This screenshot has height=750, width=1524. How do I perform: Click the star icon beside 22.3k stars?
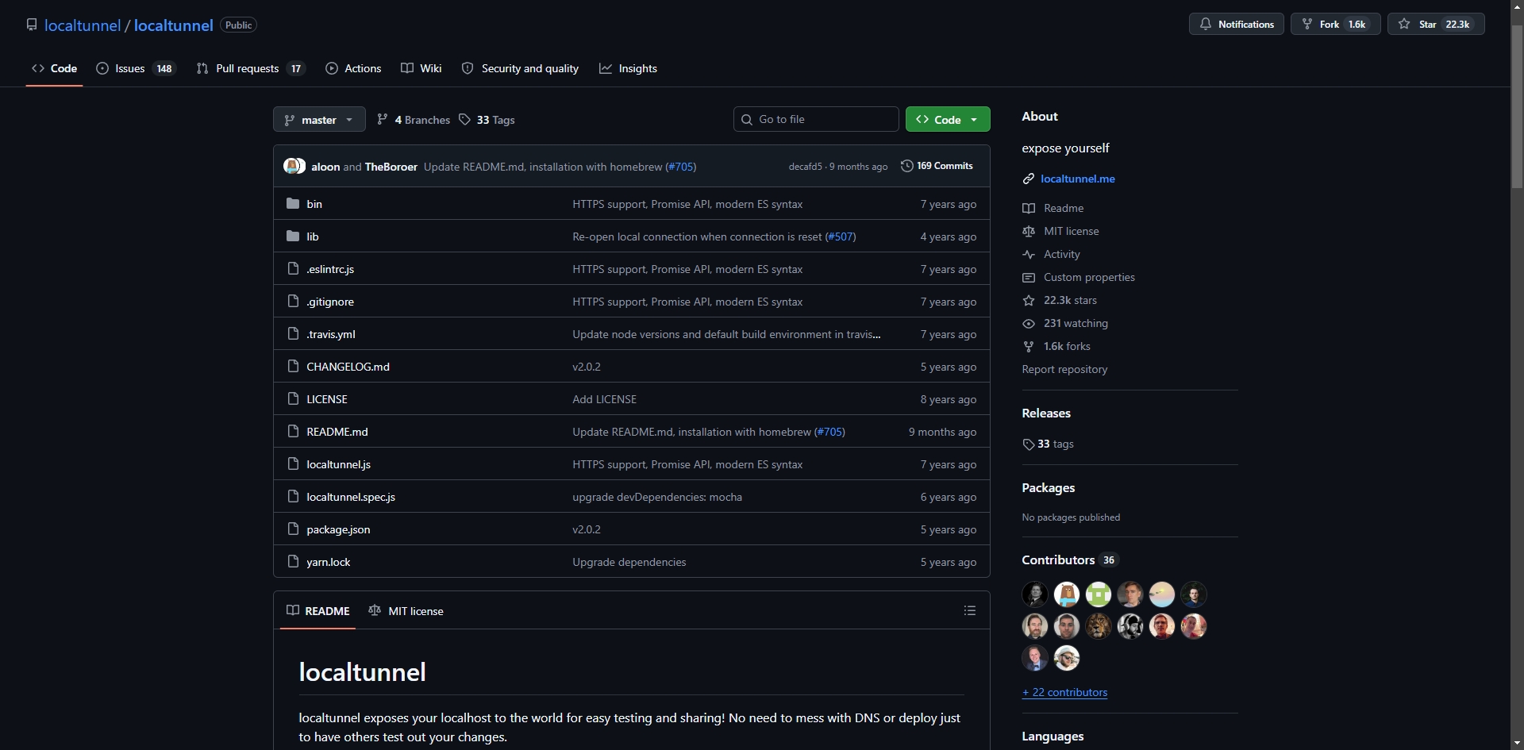[x=1029, y=300]
